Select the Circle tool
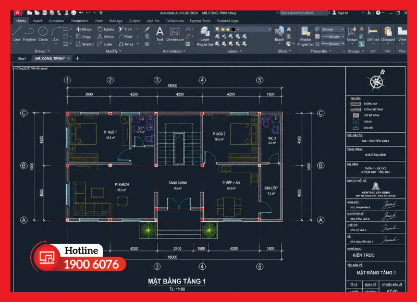 coord(43,34)
